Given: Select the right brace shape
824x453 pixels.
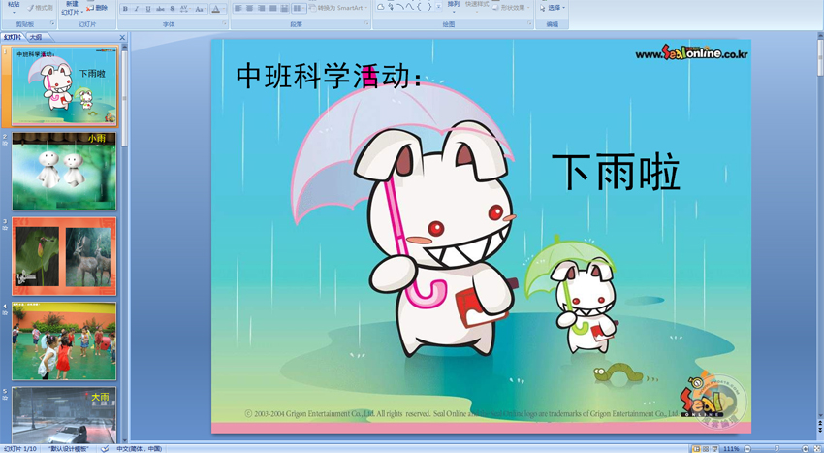Looking at the screenshot, I should [428, 7].
